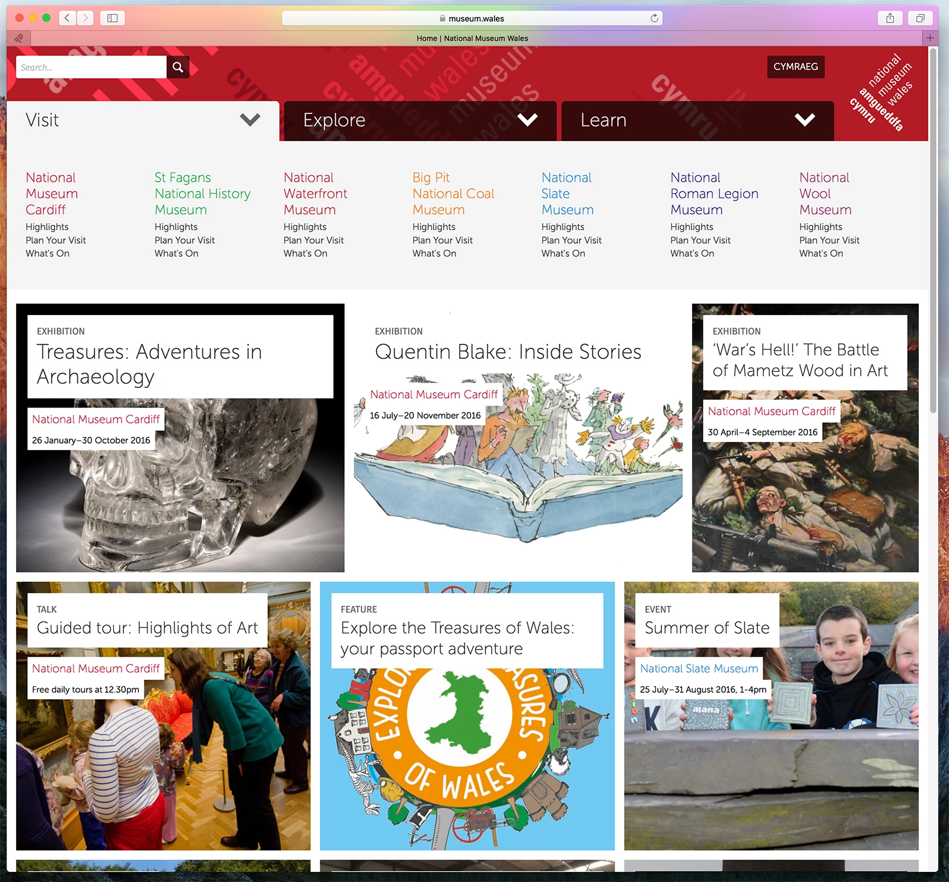The height and width of the screenshot is (882, 949).
Task: Click the search magnifier icon
Action: coord(178,67)
